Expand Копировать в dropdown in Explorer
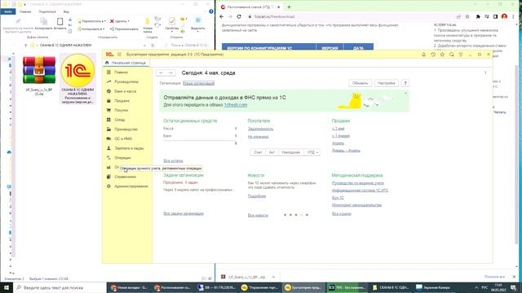The height and width of the screenshot is (293, 522). pos(104,29)
